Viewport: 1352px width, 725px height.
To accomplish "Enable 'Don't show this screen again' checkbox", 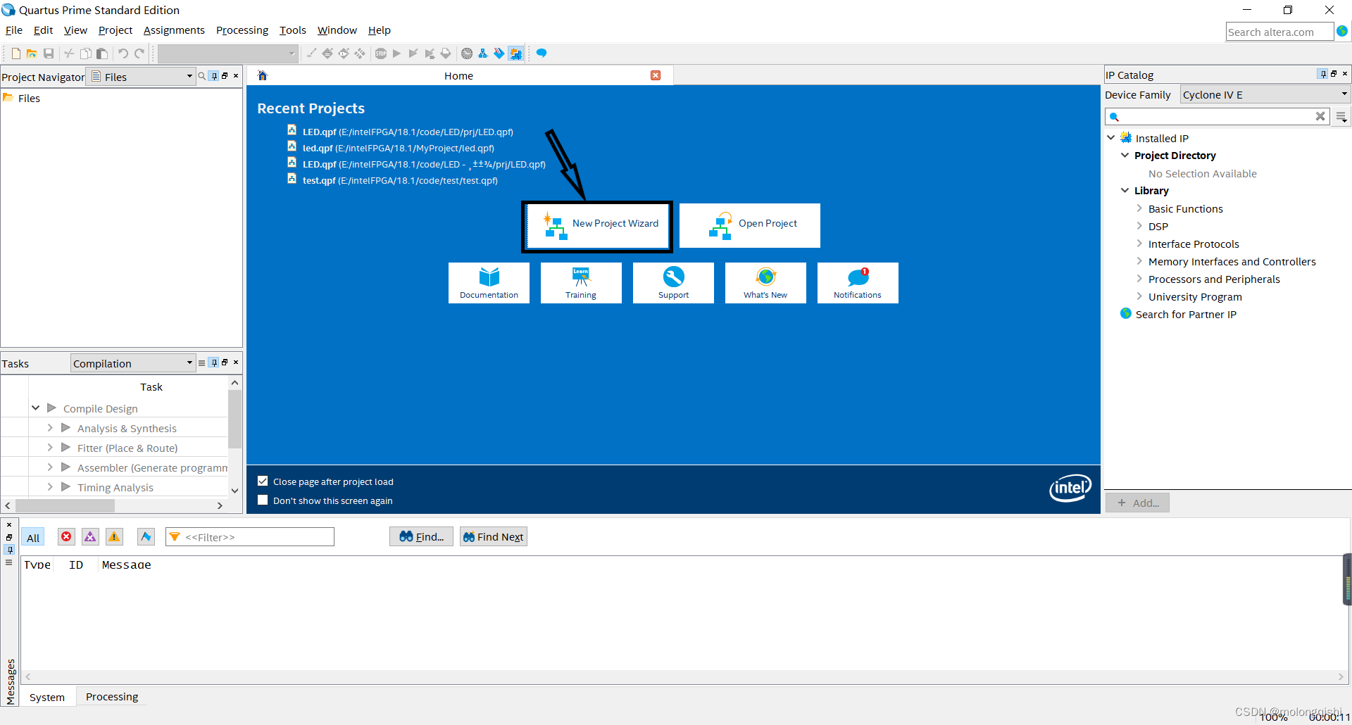I will pos(263,500).
